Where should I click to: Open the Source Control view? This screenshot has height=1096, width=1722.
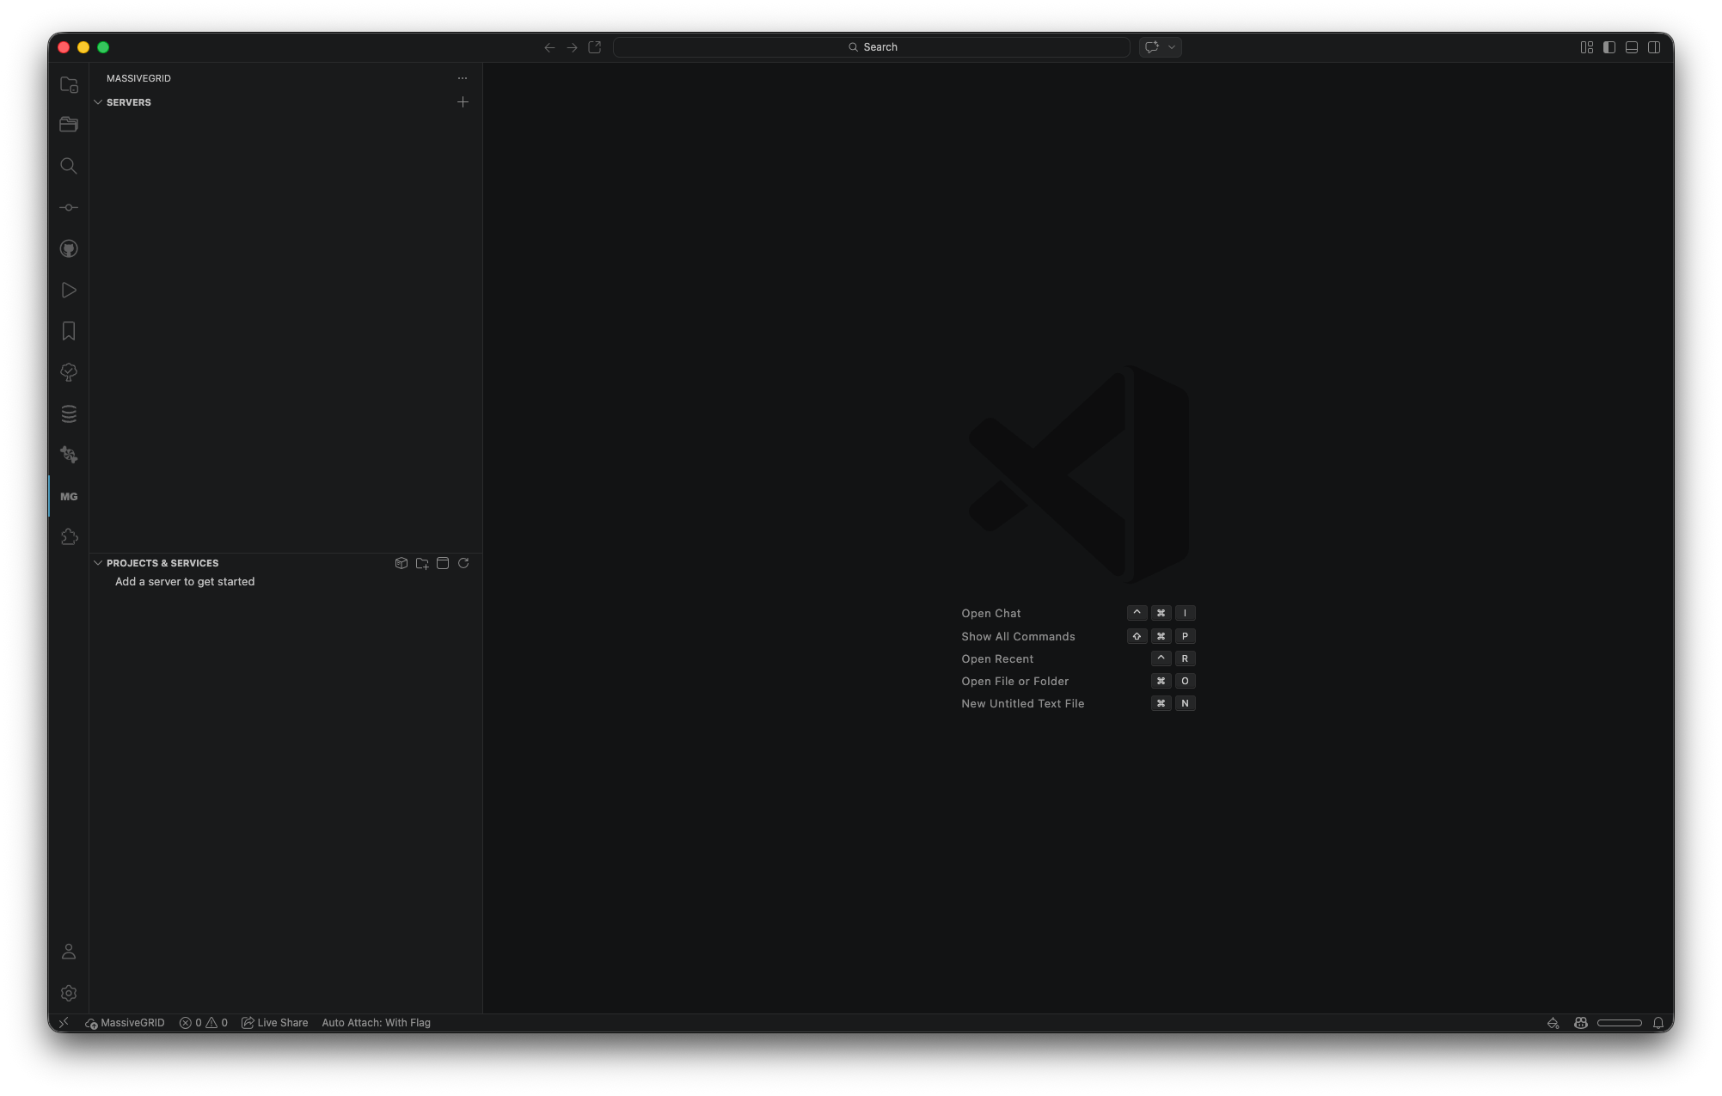[x=69, y=207]
